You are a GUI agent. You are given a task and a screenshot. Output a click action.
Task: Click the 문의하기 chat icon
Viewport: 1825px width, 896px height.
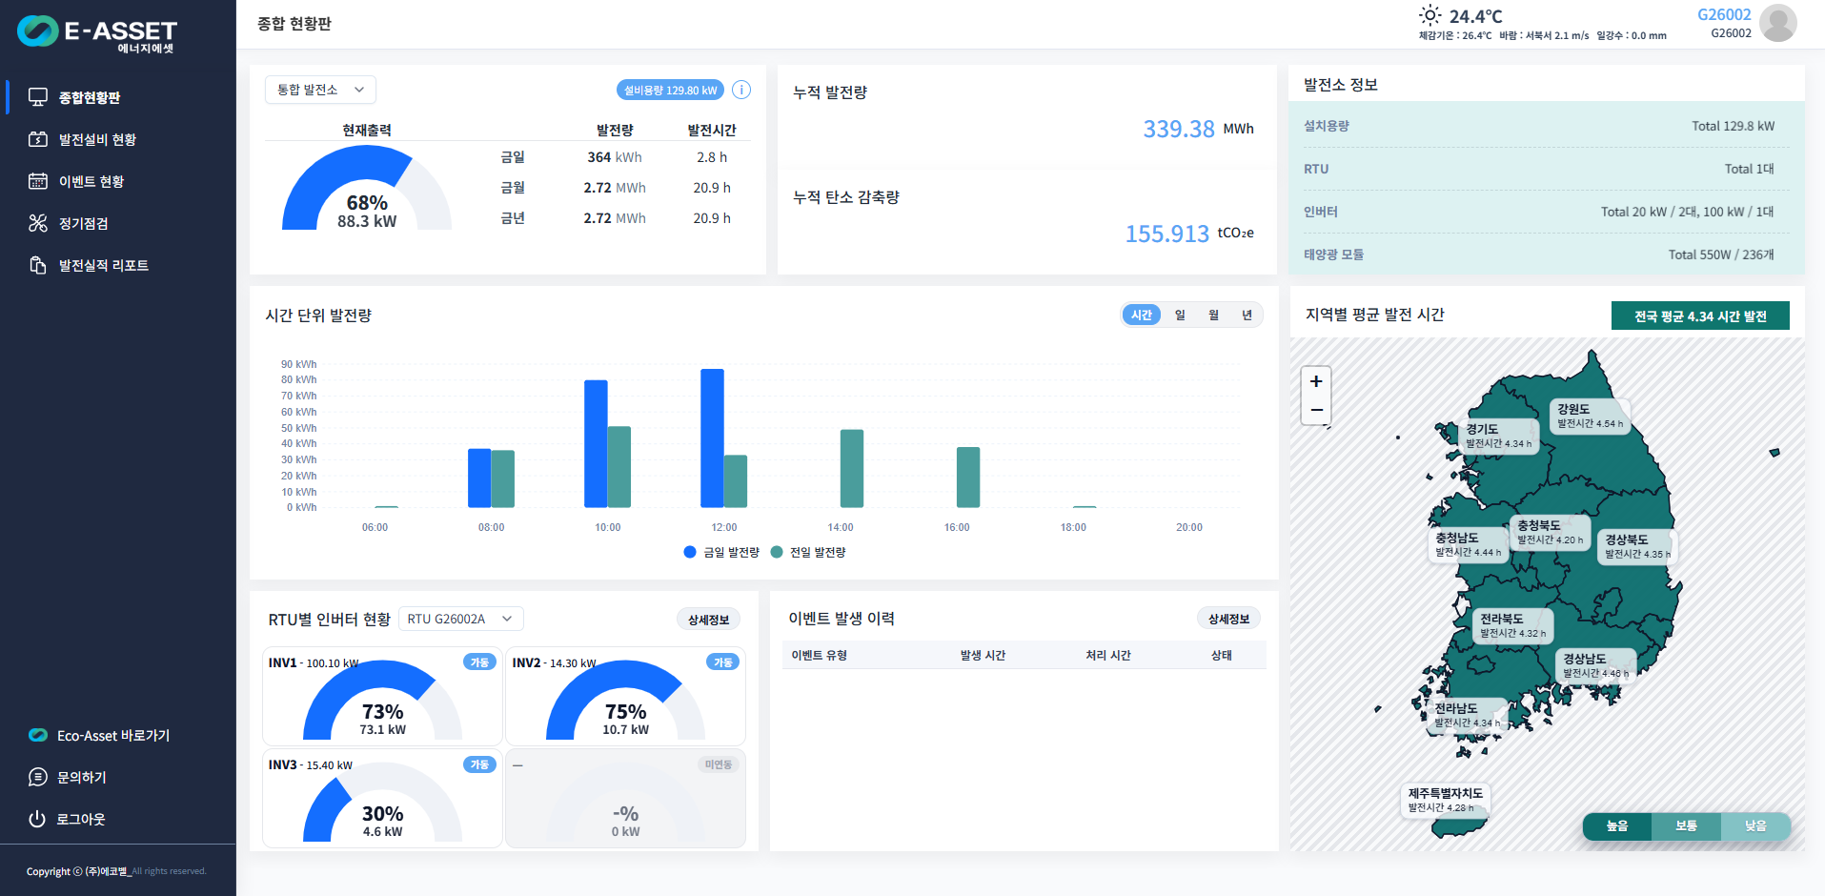click(x=38, y=777)
